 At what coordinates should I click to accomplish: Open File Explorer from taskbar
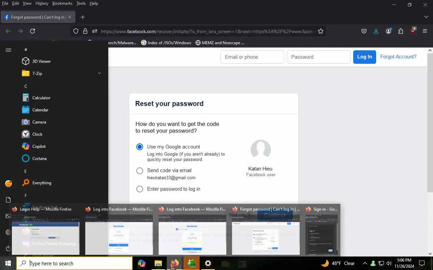[158, 263]
